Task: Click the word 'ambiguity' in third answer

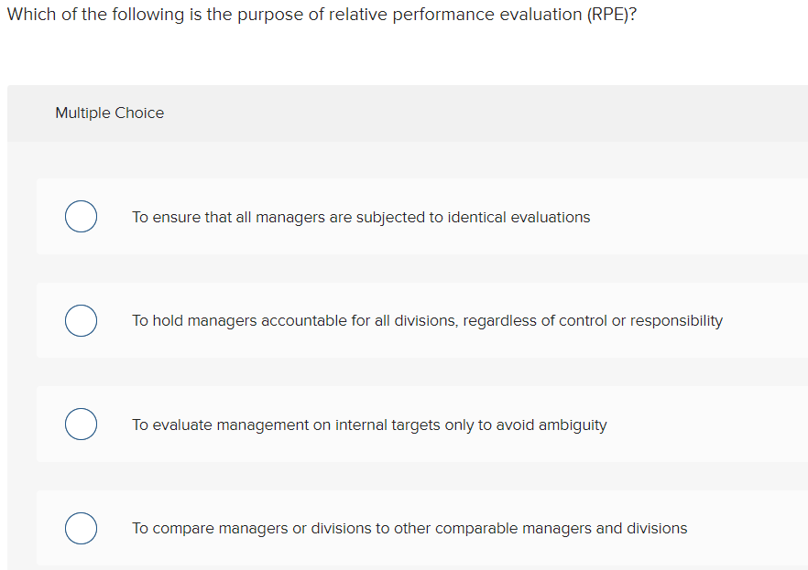Action: click(573, 425)
